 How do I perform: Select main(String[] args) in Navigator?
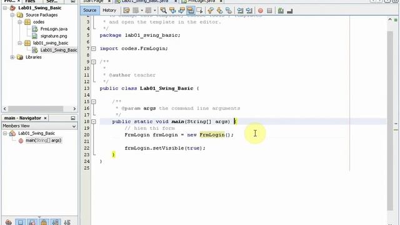[43, 141]
